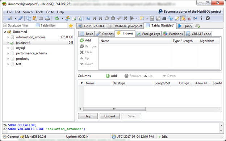Collapse the Unnamed session tree node

tap(5, 32)
